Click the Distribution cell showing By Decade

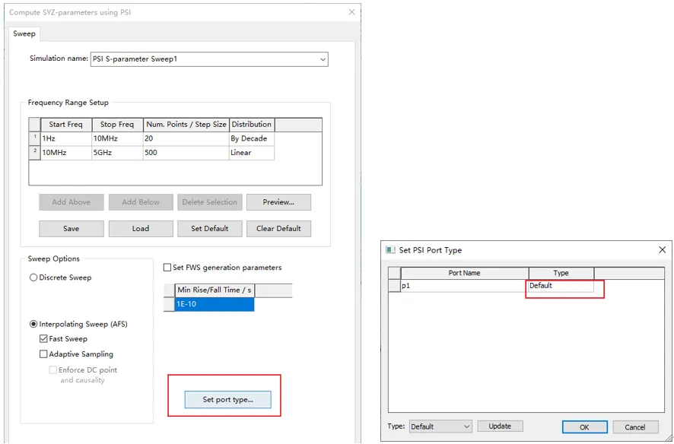coord(252,138)
